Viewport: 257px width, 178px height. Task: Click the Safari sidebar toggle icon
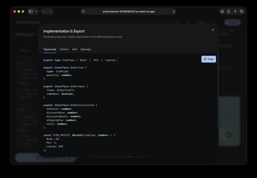(x=31, y=11)
